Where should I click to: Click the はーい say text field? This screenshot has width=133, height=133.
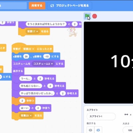click(x=25, y=108)
